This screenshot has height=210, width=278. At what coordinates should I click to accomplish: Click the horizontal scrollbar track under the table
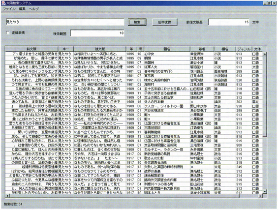pyautogui.click(x=249, y=196)
